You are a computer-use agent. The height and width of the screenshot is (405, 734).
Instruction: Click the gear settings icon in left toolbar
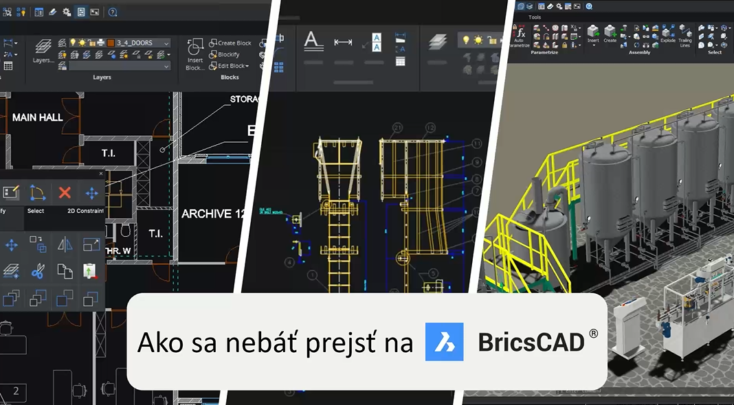point(67,12)
